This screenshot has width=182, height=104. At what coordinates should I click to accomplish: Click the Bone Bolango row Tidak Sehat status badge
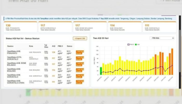[x=80, y=64]
